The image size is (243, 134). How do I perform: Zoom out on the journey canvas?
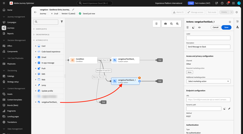[171, 24]
